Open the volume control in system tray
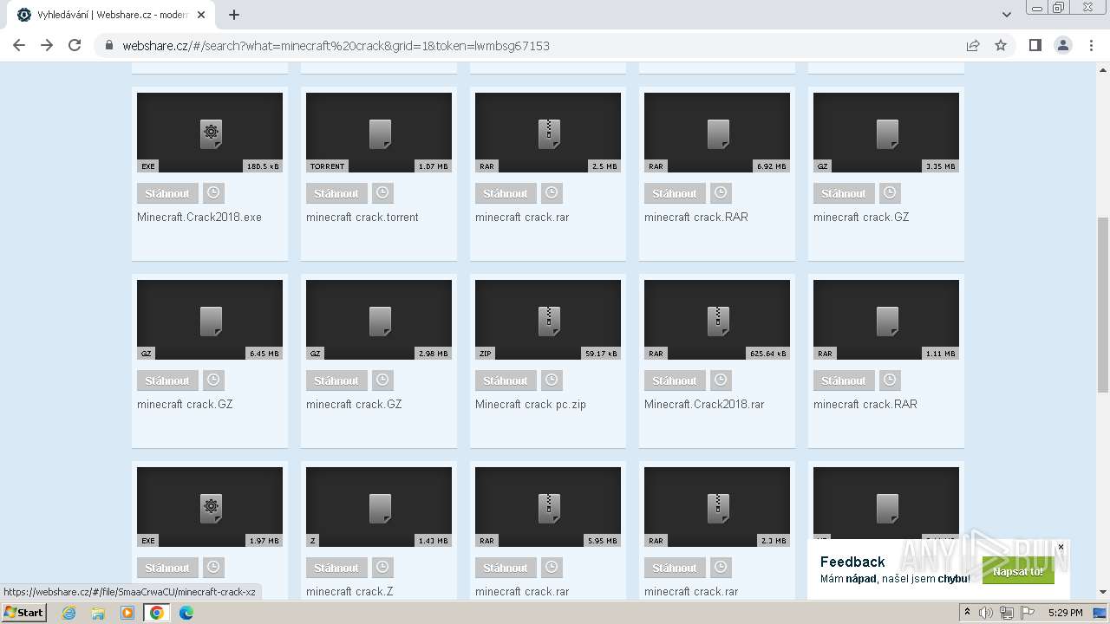 pos(986,613)
